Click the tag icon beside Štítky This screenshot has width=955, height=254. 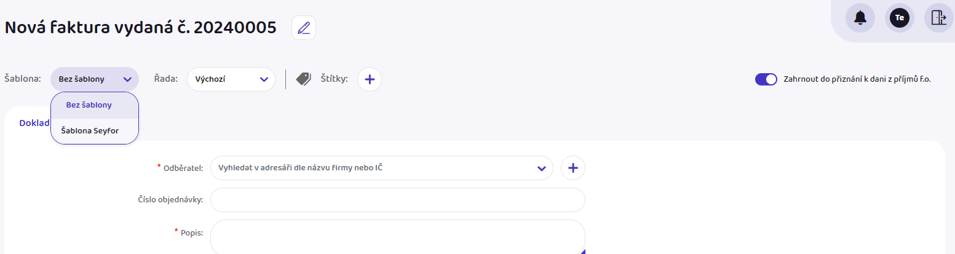(304, 79)
